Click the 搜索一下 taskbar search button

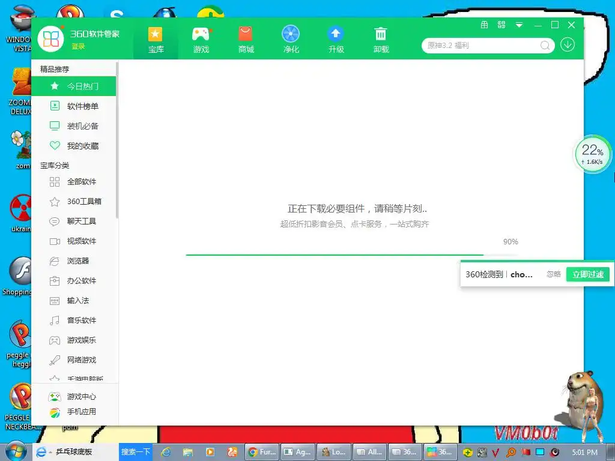(x=135, y=451)
